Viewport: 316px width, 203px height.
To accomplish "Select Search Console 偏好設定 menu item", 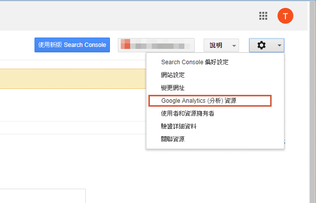I will pos(215,62).
